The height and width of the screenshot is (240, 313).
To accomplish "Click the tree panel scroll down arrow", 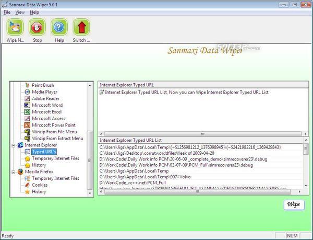I will 90,193.
